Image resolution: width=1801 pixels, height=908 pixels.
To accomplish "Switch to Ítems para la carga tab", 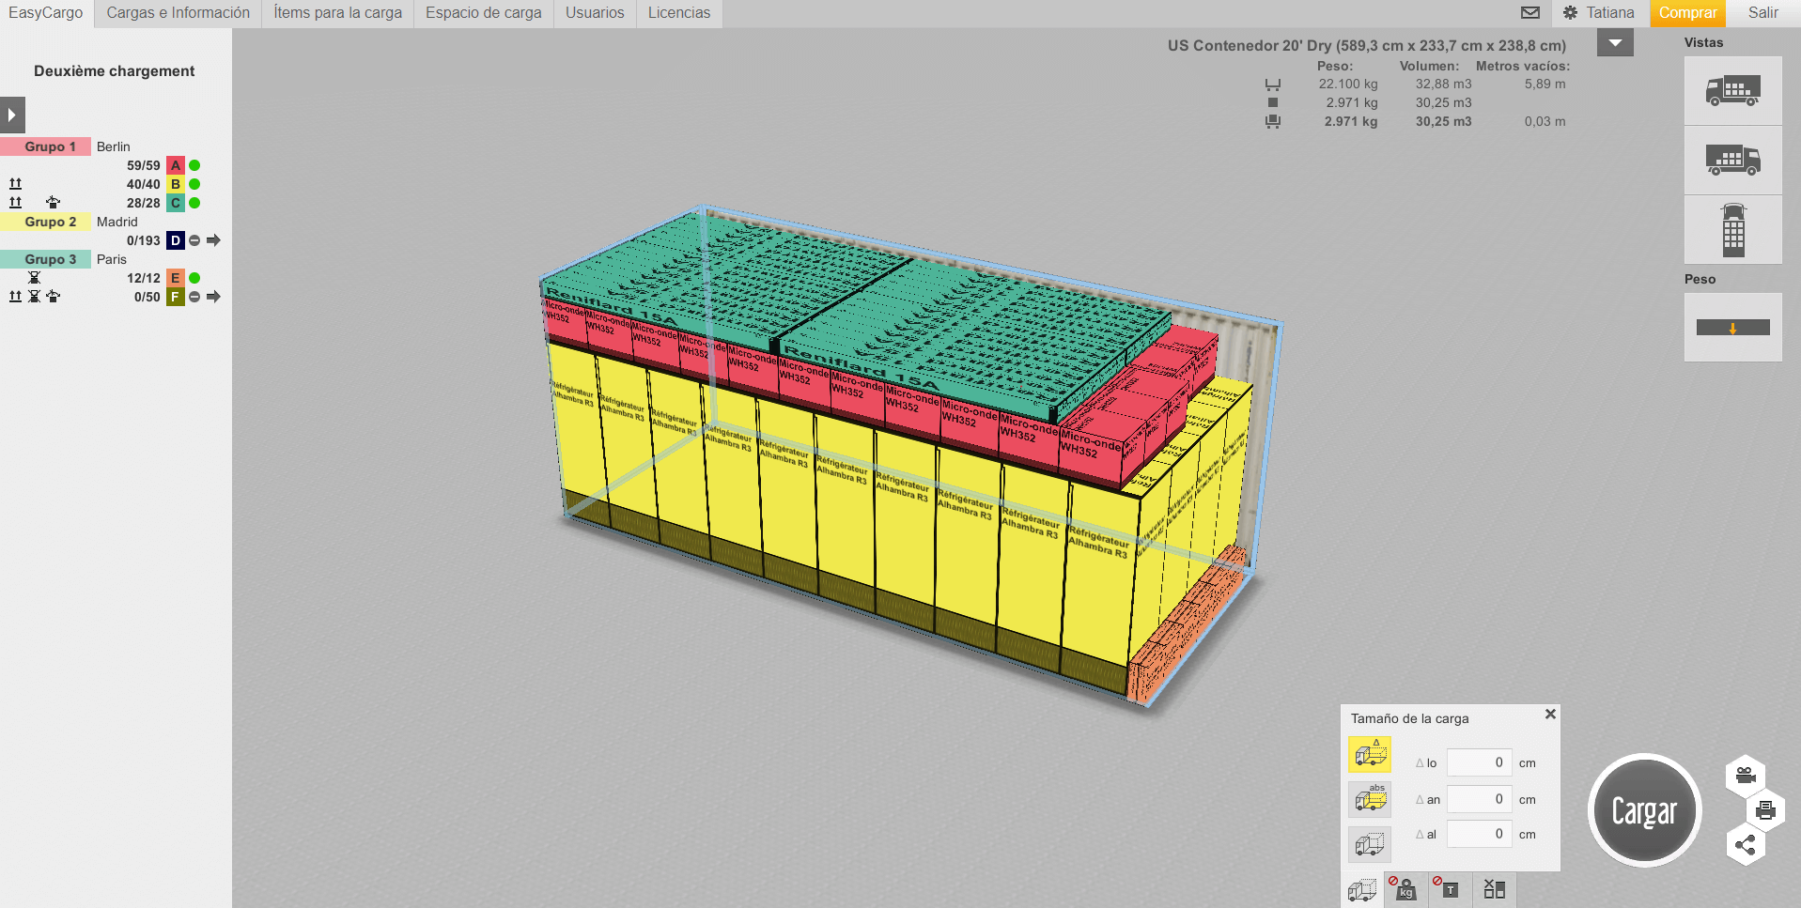I will pyautogui.click(x=337, y=13).
